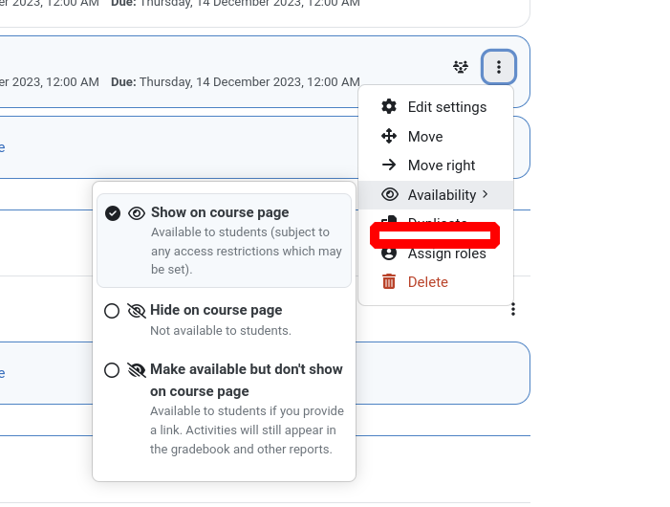Image resolution: width=670 pixels, height=507 pixels.
Task: Choose Delete from the actions menu
Action: click(436, 282)
